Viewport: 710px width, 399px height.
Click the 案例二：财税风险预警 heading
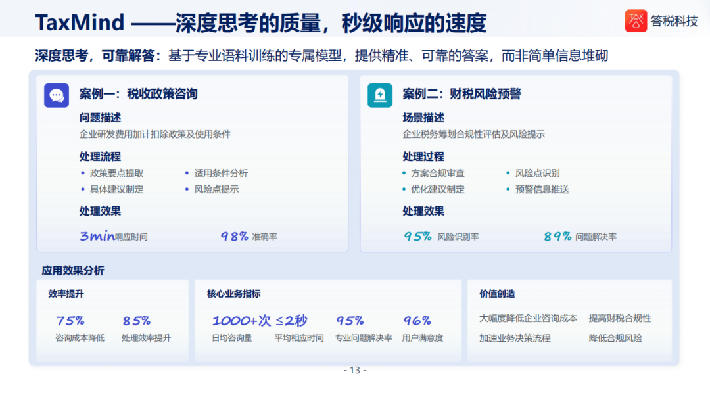pos(462,94)
